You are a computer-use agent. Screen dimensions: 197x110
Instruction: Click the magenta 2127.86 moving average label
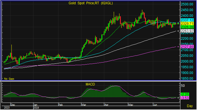(187, 47)
